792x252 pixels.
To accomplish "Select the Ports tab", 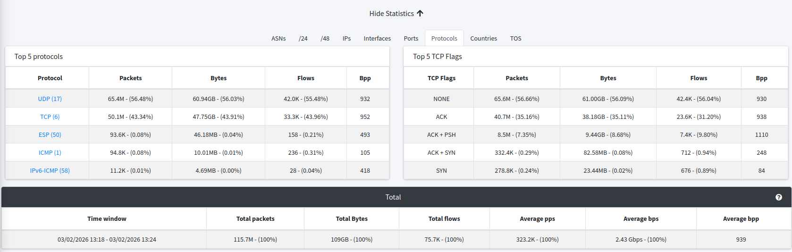I will coord(411,39).
